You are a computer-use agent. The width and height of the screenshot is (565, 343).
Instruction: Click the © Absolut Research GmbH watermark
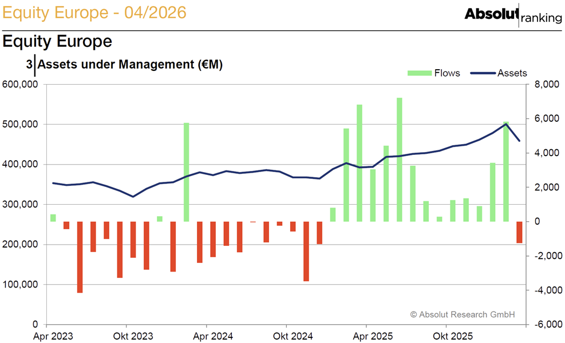point(463,314)
